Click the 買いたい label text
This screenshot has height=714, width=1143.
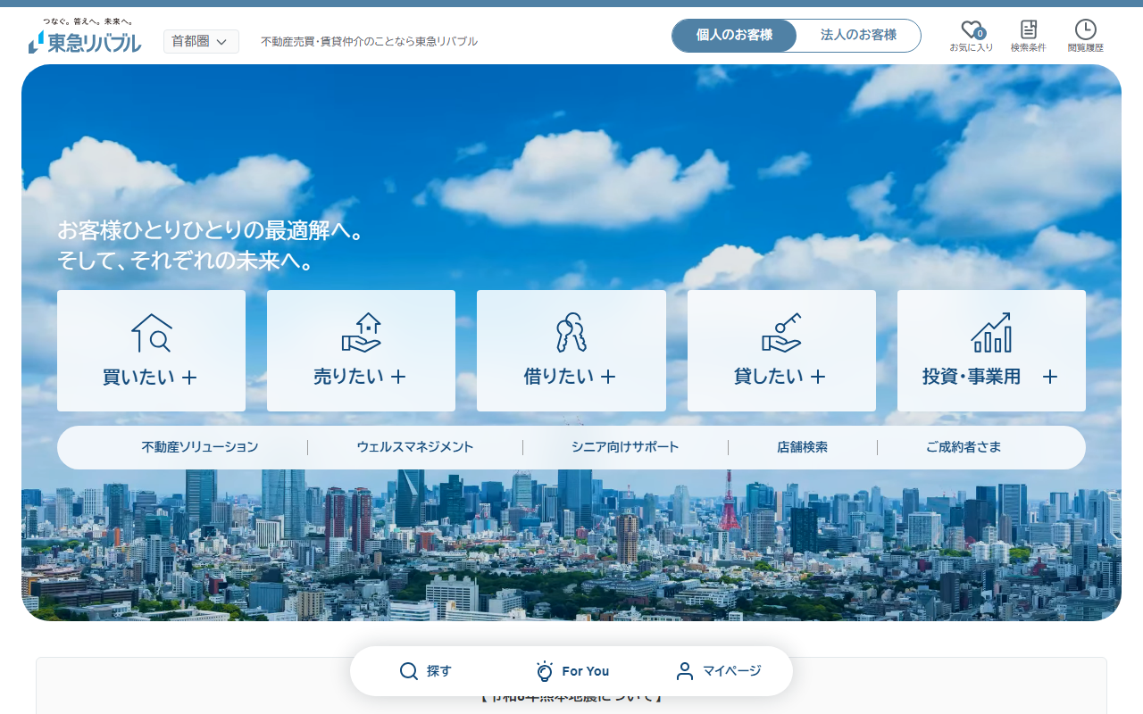tap(138, 377)
